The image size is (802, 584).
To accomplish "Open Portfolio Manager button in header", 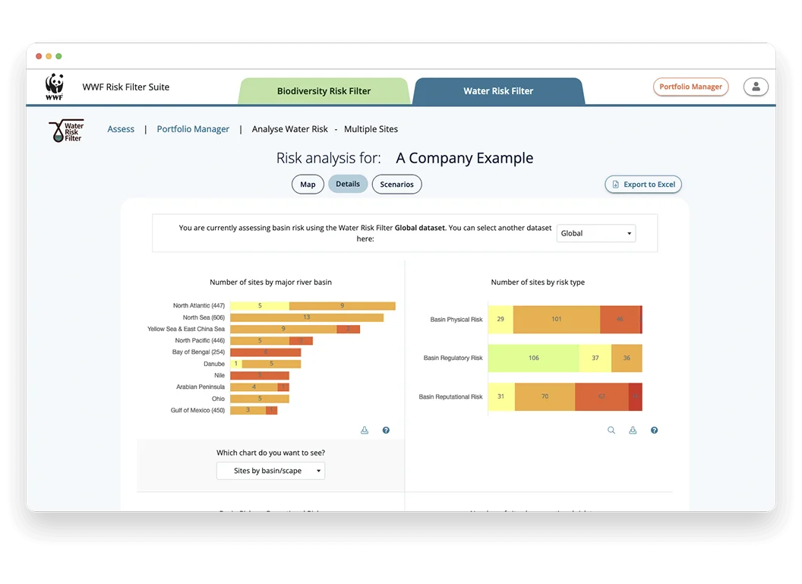I will (x=690, y=87).
